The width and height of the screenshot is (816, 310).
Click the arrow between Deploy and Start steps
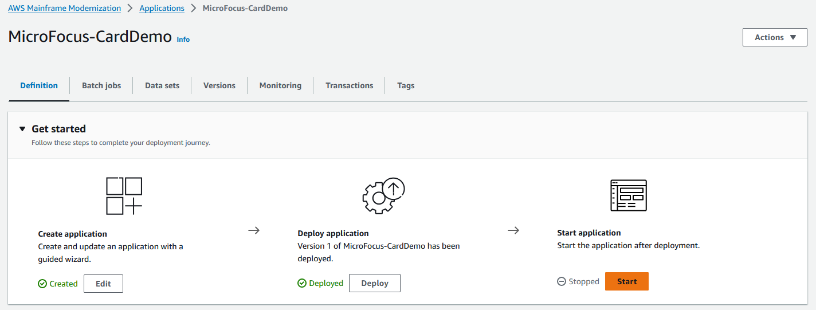tap(513, 230)
